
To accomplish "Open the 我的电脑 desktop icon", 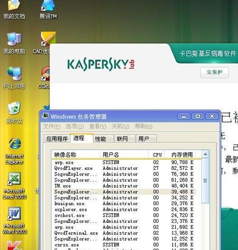I will click(x=14, y=43).
